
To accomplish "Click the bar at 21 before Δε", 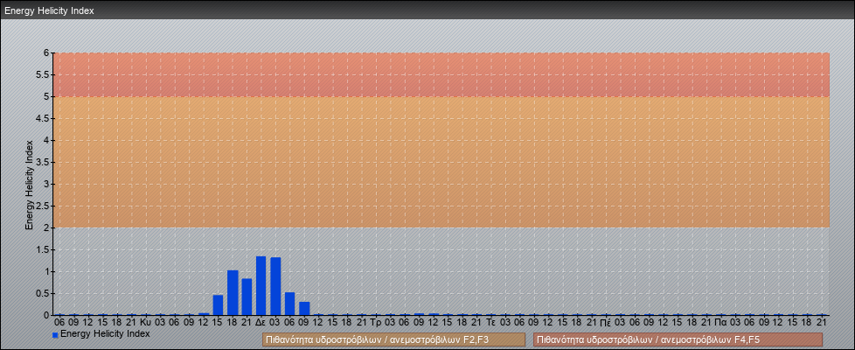I will click(x=247, y=297).
